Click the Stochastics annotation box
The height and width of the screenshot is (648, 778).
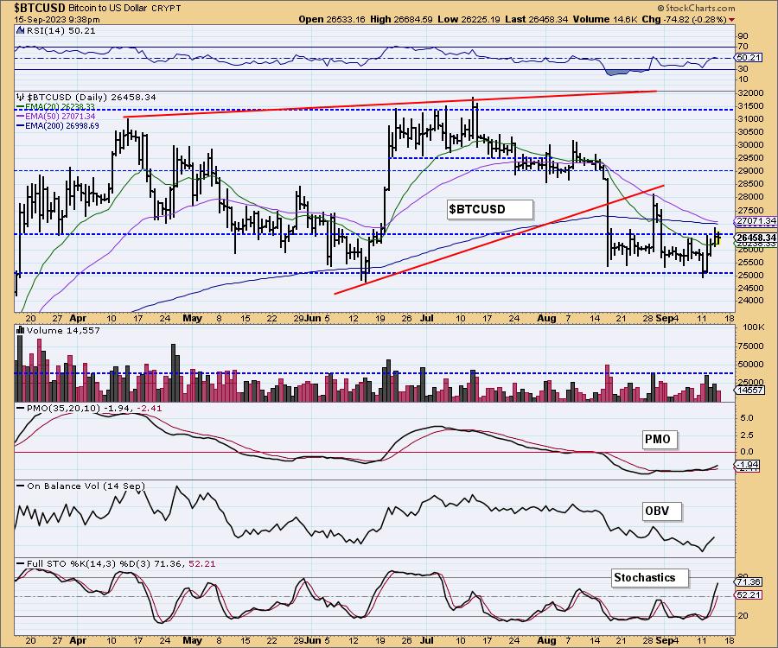pyautogui.click(x=649, y=578)
